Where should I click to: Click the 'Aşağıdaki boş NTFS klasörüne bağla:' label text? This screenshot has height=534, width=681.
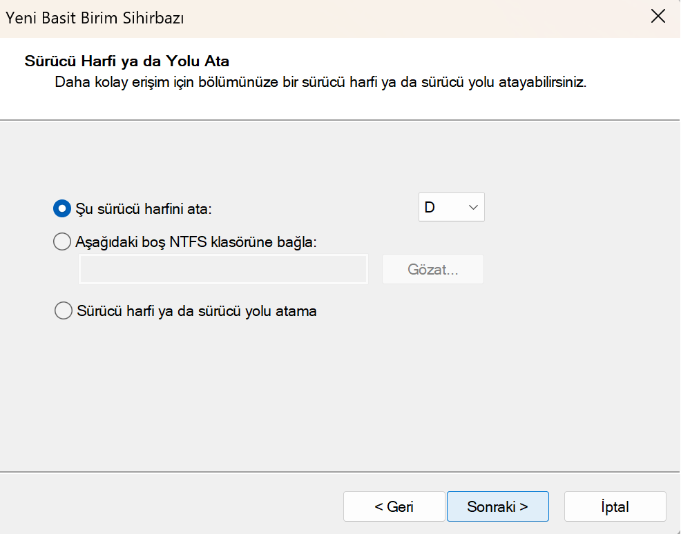pos(195,242)
